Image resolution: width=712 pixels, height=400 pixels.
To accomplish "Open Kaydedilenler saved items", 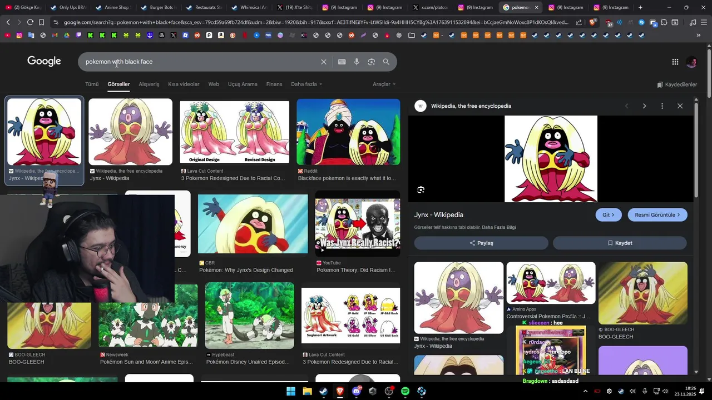I will click(x=677, y=84).
